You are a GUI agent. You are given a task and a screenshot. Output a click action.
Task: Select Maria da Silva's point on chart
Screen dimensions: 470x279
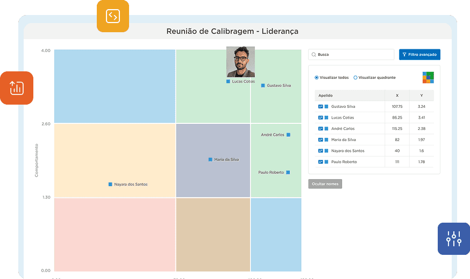point(211,159)
